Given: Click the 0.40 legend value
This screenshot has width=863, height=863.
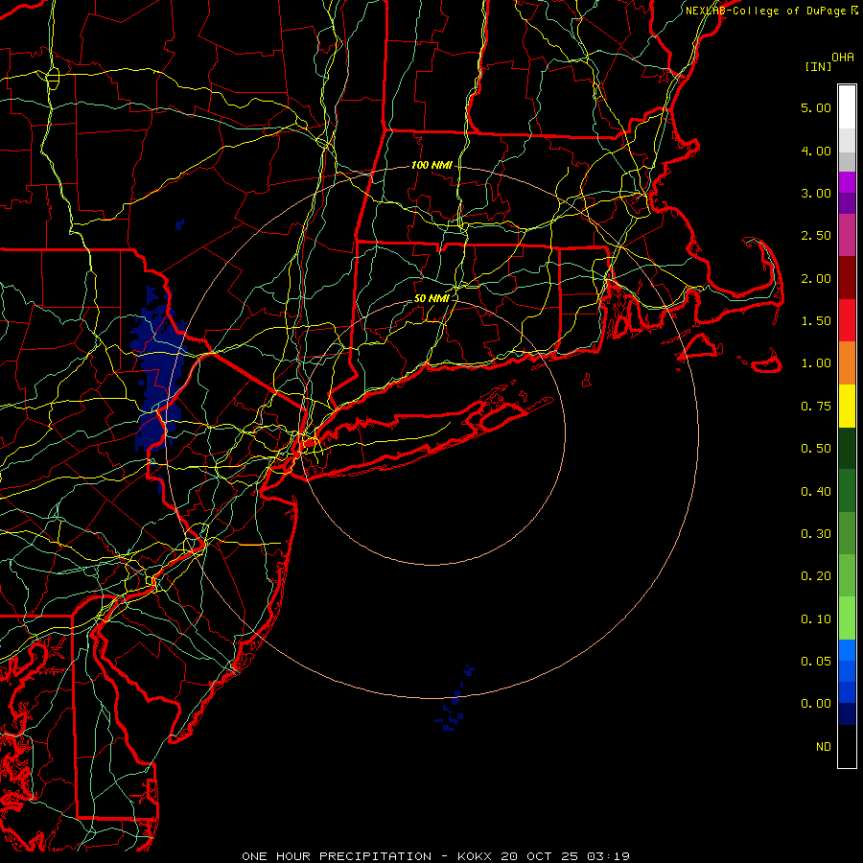Looking at the screenshot, I should tap(816, 492).
